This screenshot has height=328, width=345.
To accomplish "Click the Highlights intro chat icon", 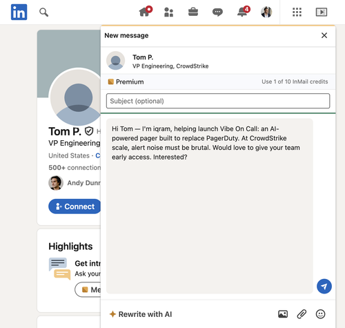I will tap(59, 269).
